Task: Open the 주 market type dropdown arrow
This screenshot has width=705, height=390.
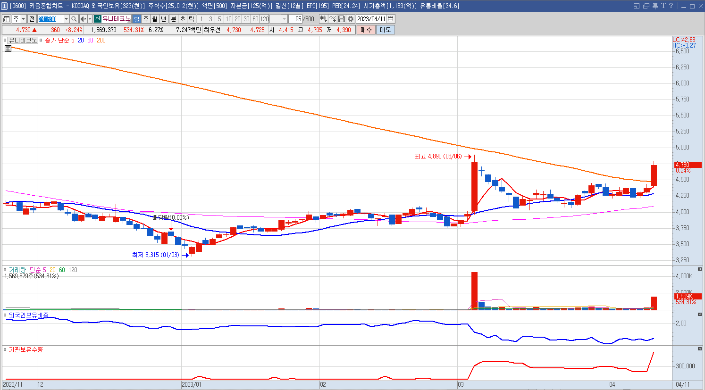Action: [23, 19]
